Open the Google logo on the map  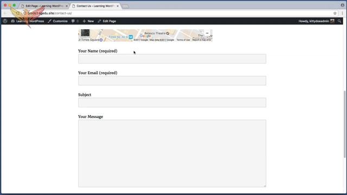145,36
